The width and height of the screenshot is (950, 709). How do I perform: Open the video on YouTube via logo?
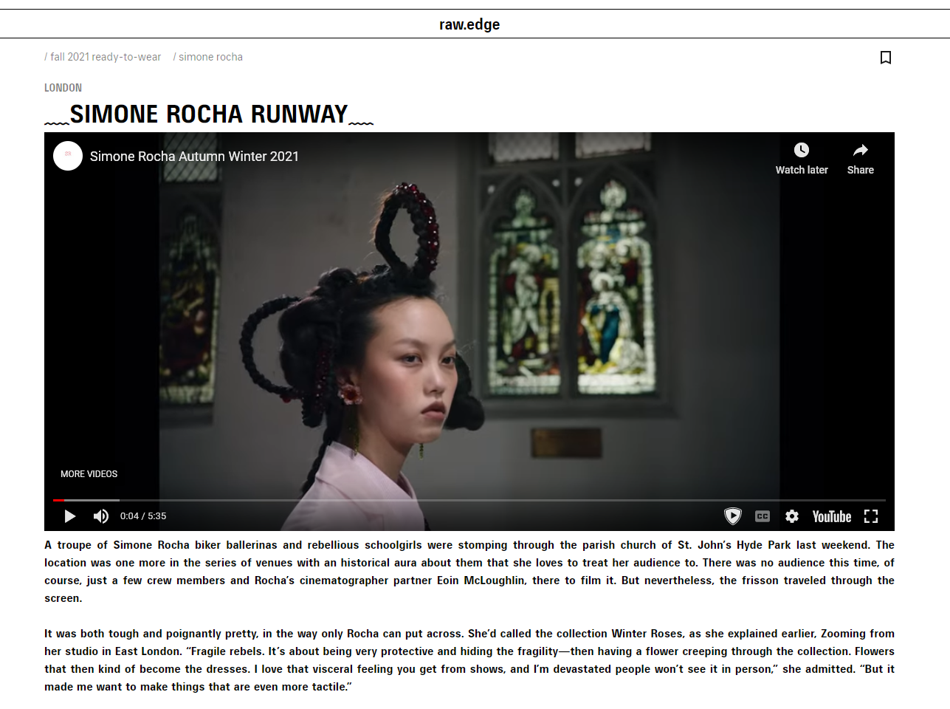[x=832, y=516]
